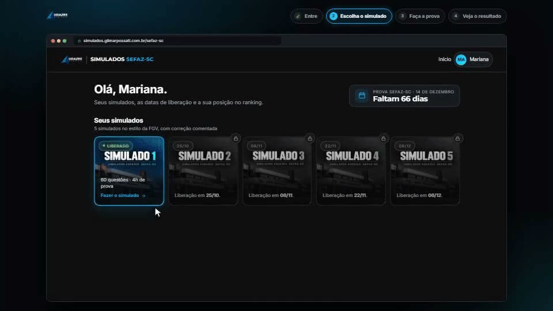The image size is (553, 311).
Task: Click the number 4 step badge
Action: coord(456,16)
